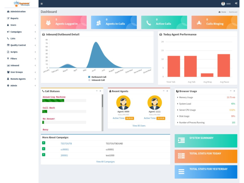Viewport: 244px width, 183px height.
Task: Click the View All Users link
Action: click(x=139, y=126)
